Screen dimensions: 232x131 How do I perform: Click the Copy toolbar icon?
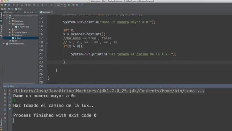tap(26, 5)
